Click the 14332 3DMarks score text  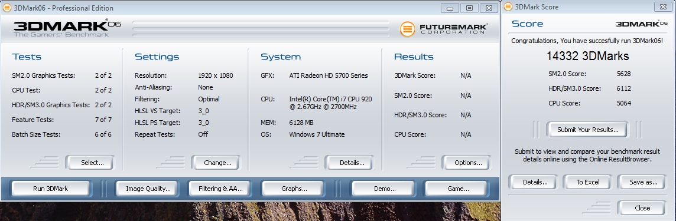tap(587, 57)
